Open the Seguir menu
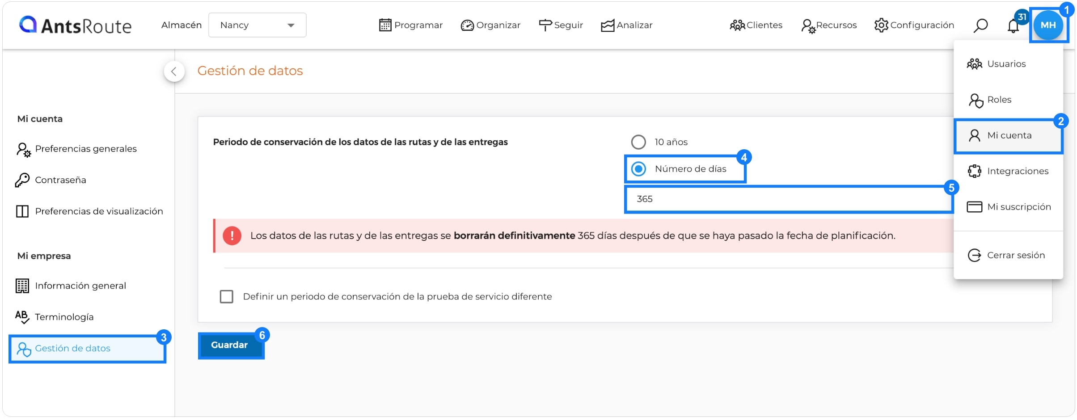 pos(561,25)
